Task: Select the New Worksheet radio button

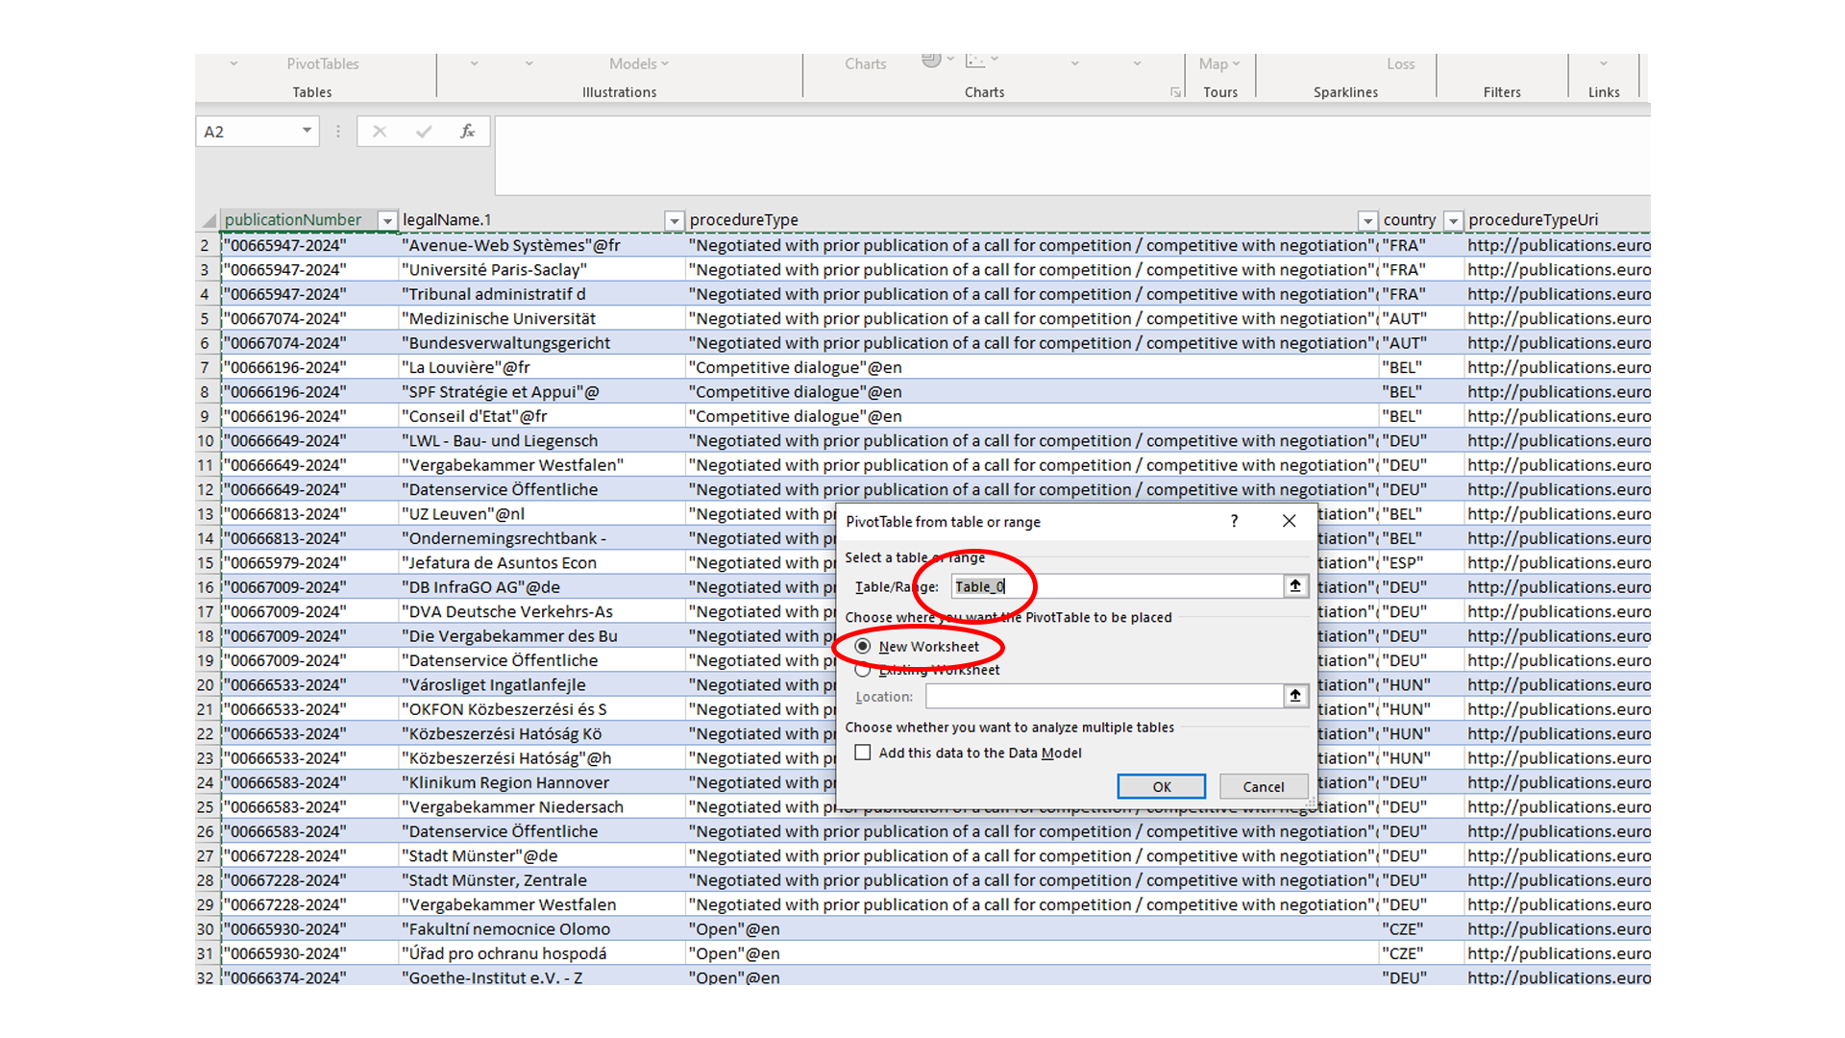Action: click(x=862, y=646)
